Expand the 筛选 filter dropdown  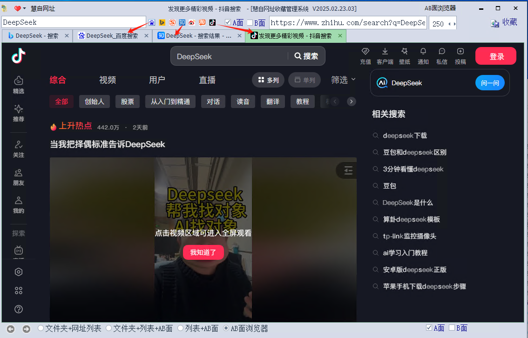[343, 80]
